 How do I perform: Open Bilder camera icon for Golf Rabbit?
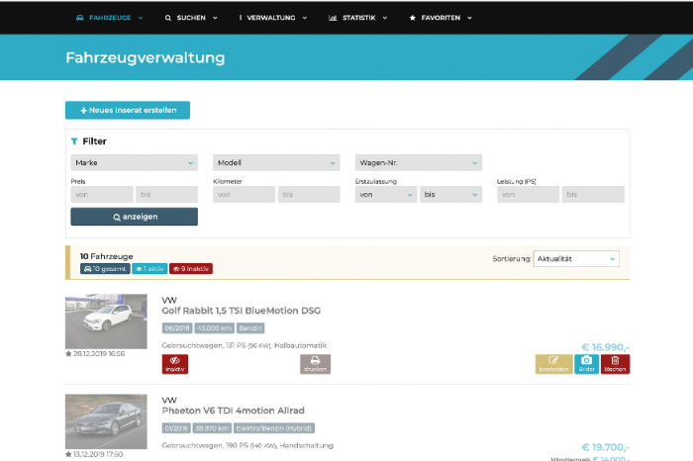(x=586, y=364)
